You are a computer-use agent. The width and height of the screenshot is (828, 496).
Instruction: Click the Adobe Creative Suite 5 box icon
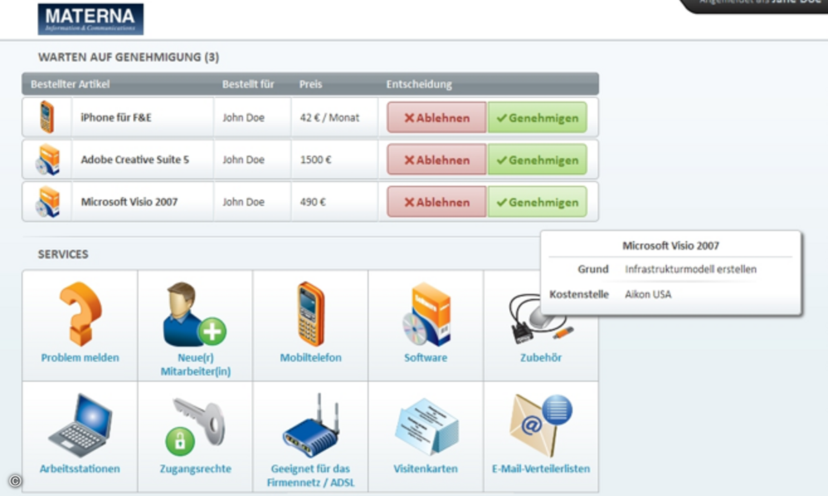point(47,160)
